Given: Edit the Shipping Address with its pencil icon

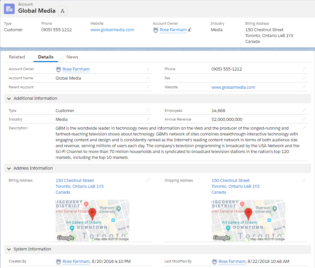Looking at the screenshot, I should click(x=304, y=180).
